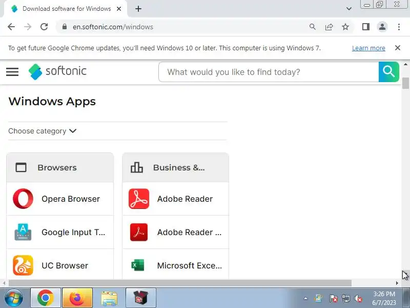This screenshot has height=308, width=410.
Task: Click the scroll right arrow
Action: click(397, 283)
